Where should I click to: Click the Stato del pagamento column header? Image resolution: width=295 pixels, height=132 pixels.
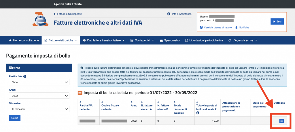pyautogui.click(x=260, y=105)
